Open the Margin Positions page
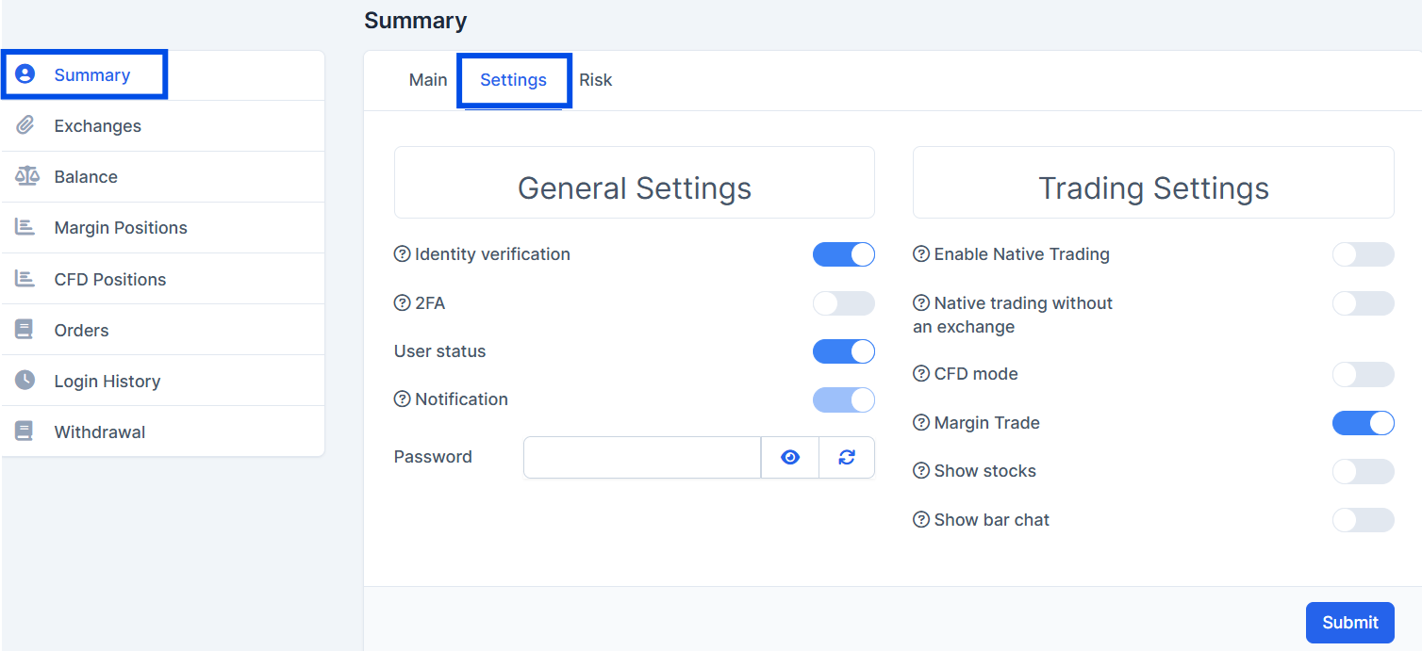The height and width of the screenshot is (651, 1422). pyautogui.click(x=121, y=227)
